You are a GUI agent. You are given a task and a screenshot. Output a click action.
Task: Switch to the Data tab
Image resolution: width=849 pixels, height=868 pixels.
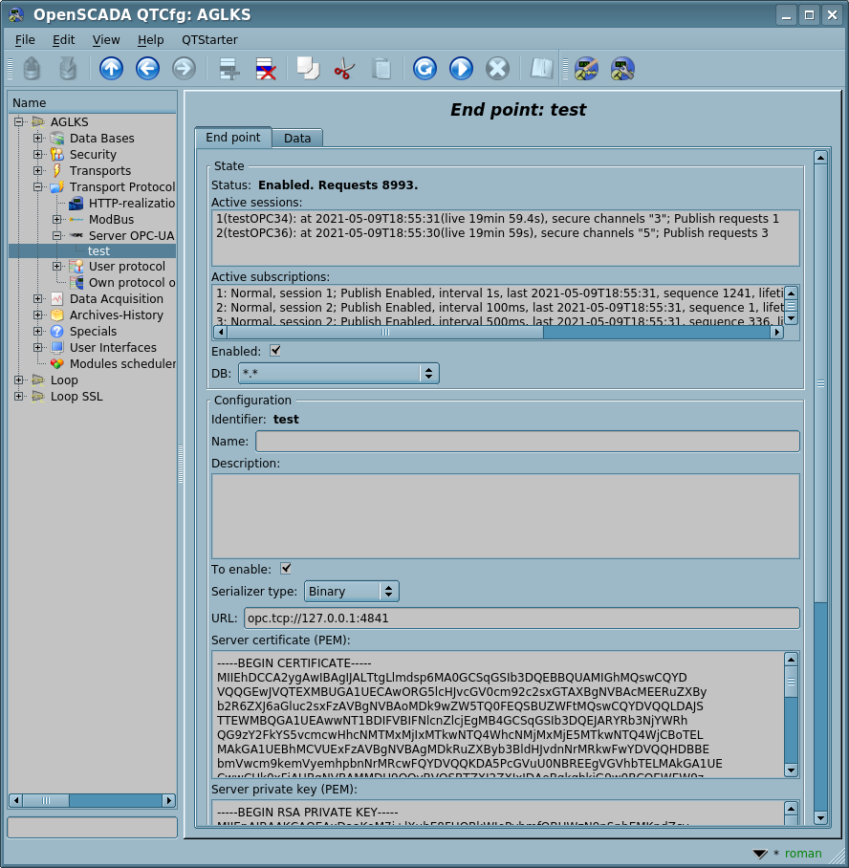(297, 138)
